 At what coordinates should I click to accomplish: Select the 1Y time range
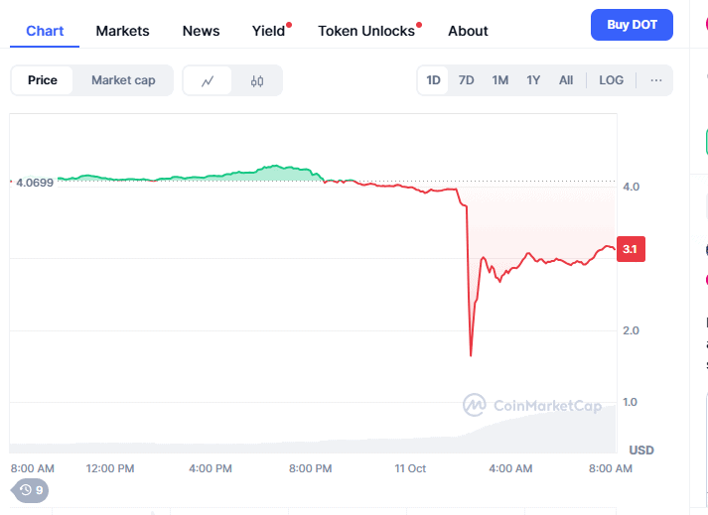(x=534, y=80)
